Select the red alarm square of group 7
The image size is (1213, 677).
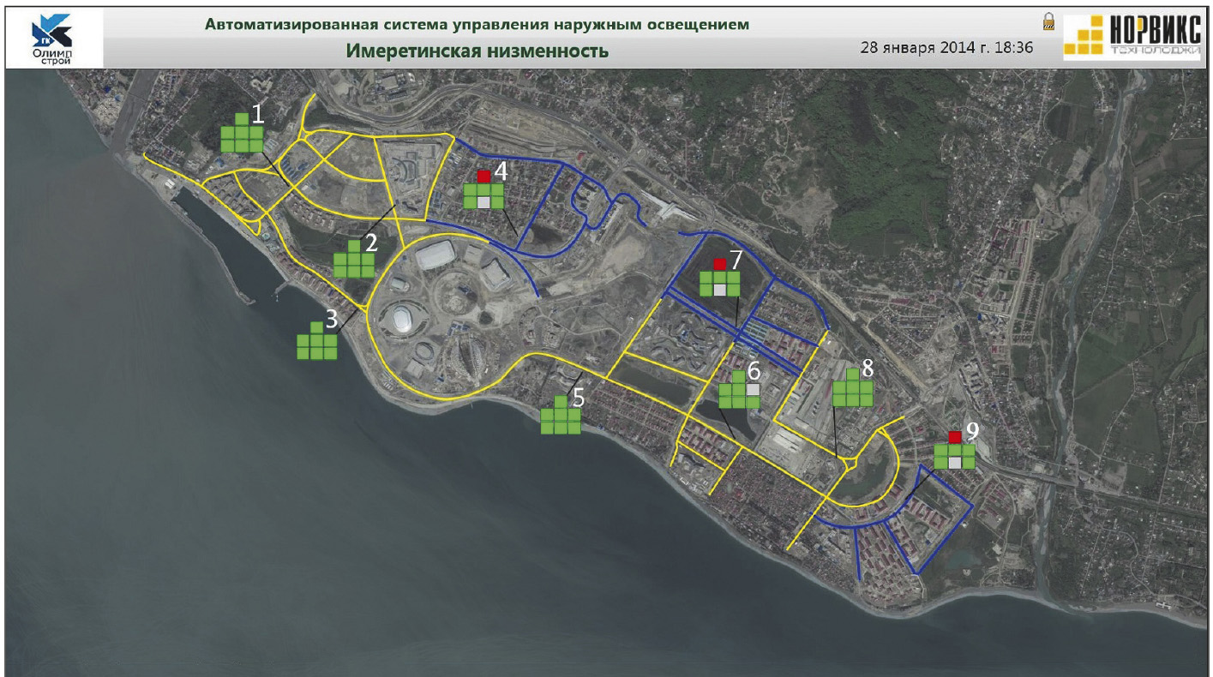720,264
